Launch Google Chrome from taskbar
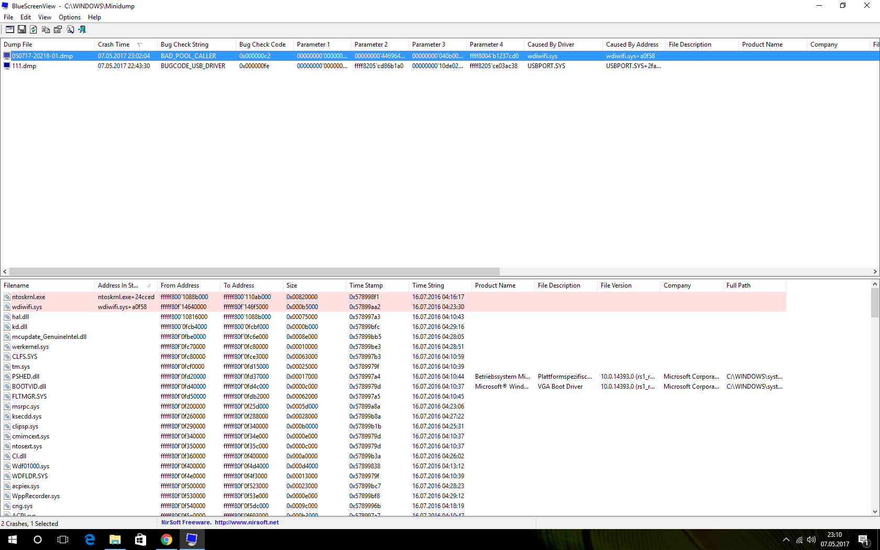Screen dimensions: 880x550 [166, 540]
